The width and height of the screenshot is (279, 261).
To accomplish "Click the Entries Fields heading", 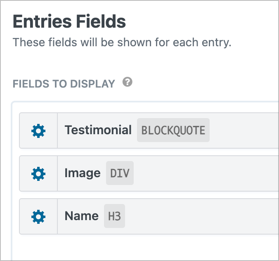I will [69, 21].
